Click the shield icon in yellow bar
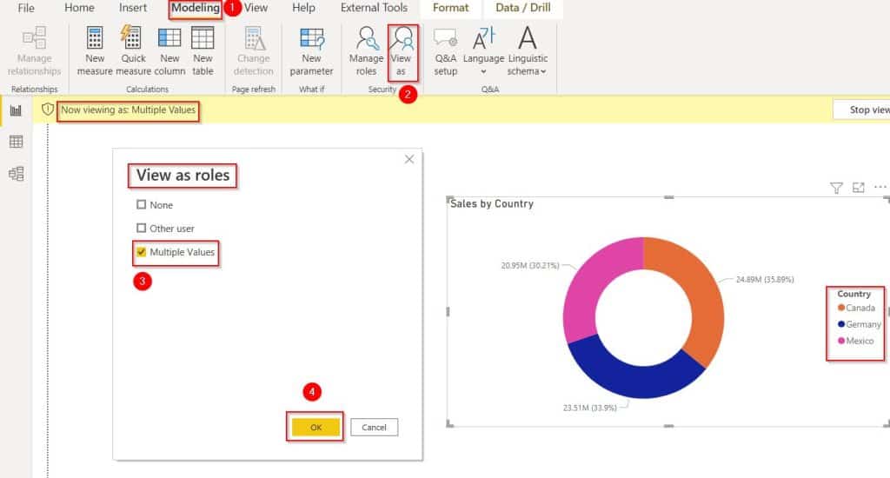The width and height of the screenshot is (890, 478). pyautogui.click(x=48, y=109)
